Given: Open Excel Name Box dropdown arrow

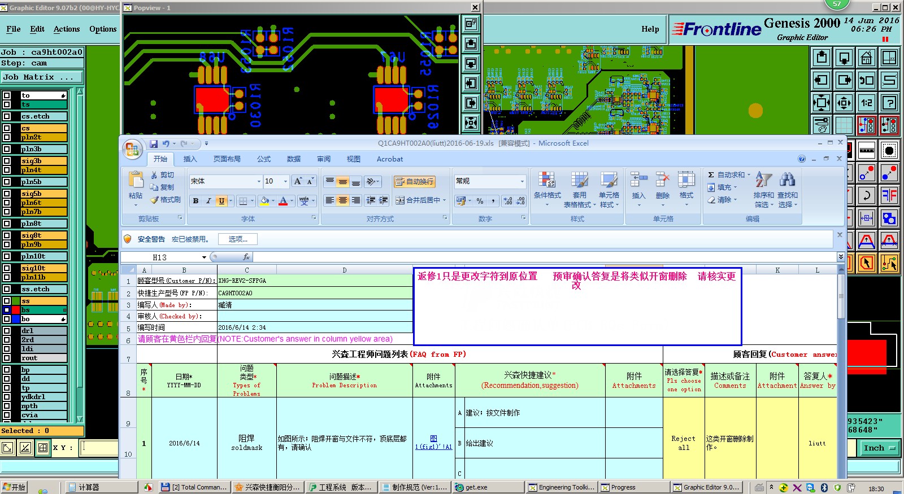Looking at the screenshot, I should point(204,257).
